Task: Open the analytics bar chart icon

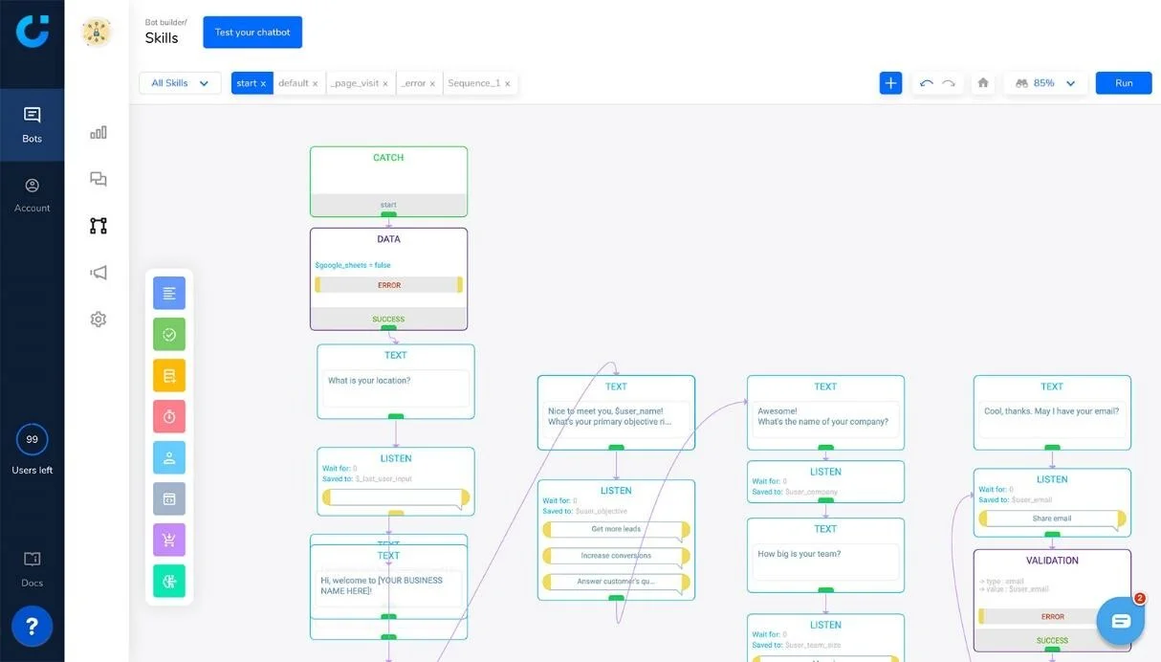Action: point(98,133)
